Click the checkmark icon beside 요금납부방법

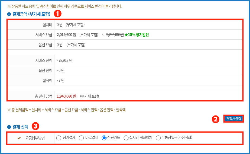coord(19,138)
